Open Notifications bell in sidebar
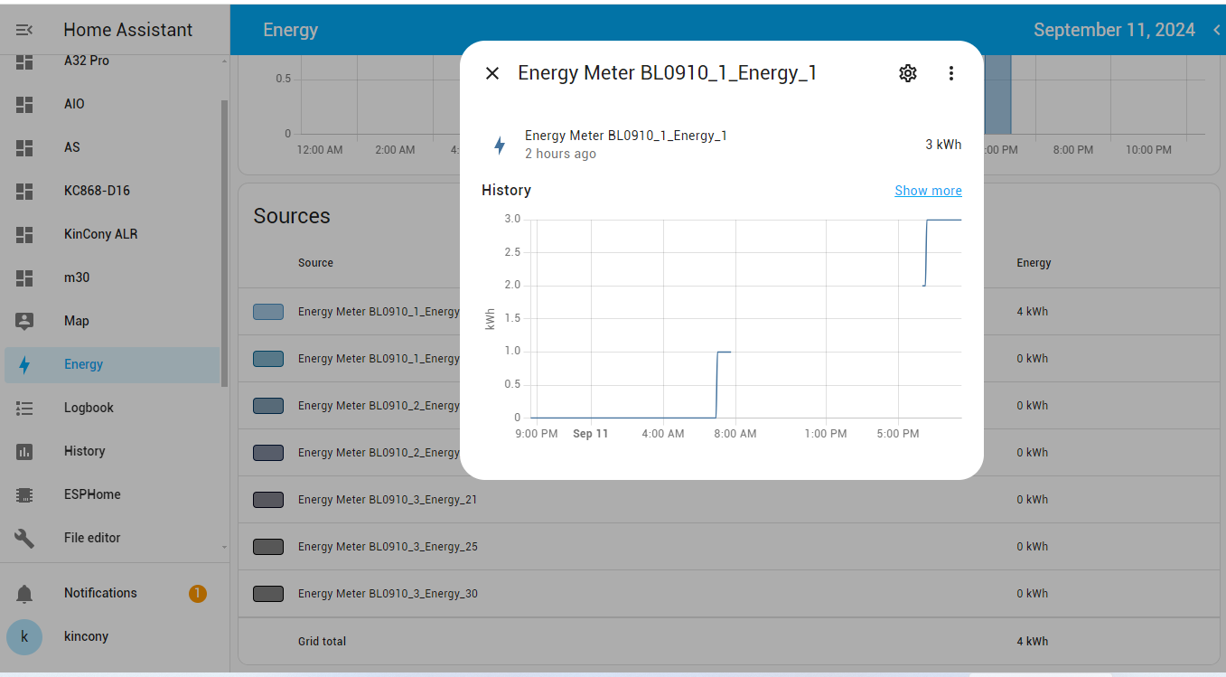This screenshot has width=1226, height=677. click(x=100, y=593)
